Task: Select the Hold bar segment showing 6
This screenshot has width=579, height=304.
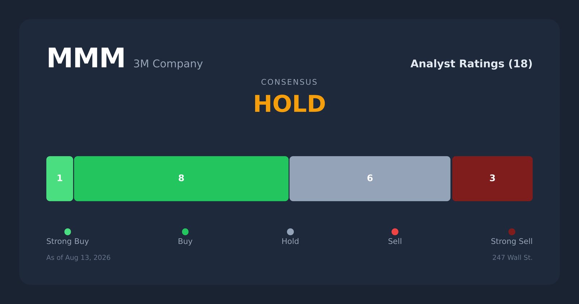Action: [x=370, y=179]
